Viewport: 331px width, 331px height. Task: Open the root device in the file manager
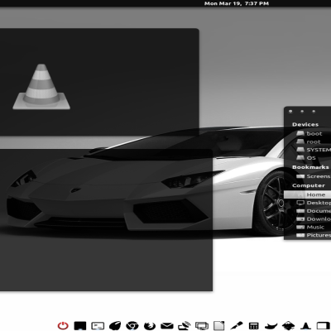click(307, 142)
